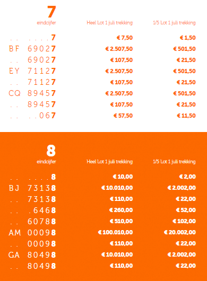Viewport: 207px width, 281px height.
Task: Click '1/5 Lot 1 juli trekking' in orange section
Action: click(174, 162)
